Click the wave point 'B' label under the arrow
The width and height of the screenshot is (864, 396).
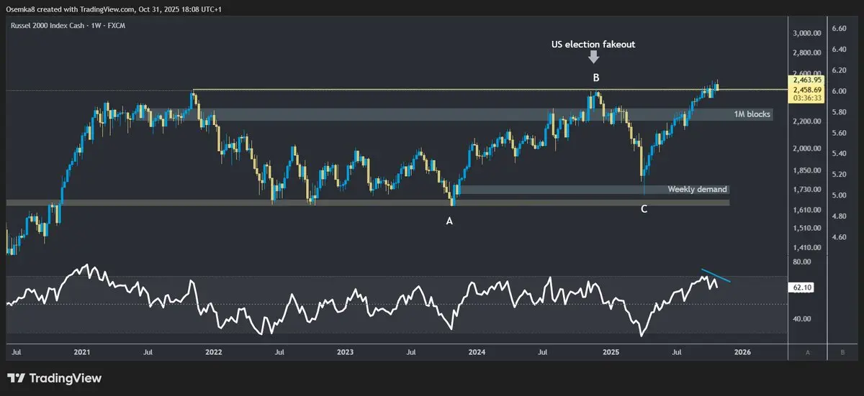[596, 78]
